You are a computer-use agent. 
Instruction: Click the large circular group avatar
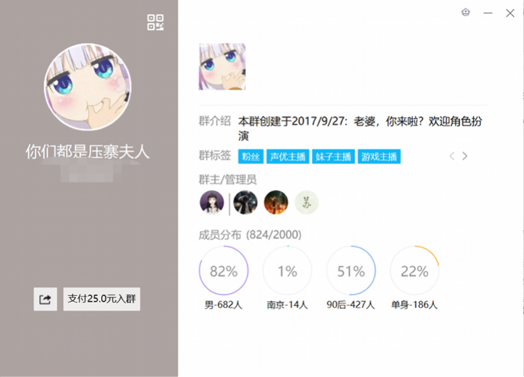point(87,87)
